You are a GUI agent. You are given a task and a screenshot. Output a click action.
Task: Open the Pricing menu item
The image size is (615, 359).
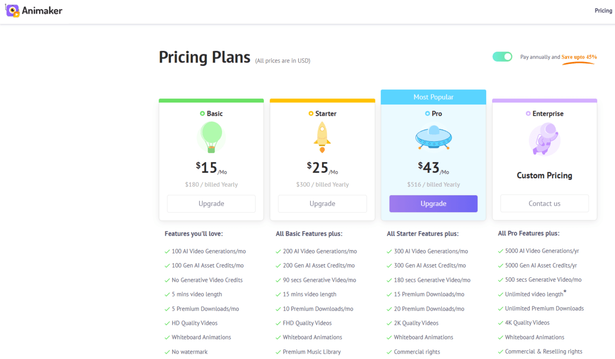pyautogui.click(x=603, y=11)
